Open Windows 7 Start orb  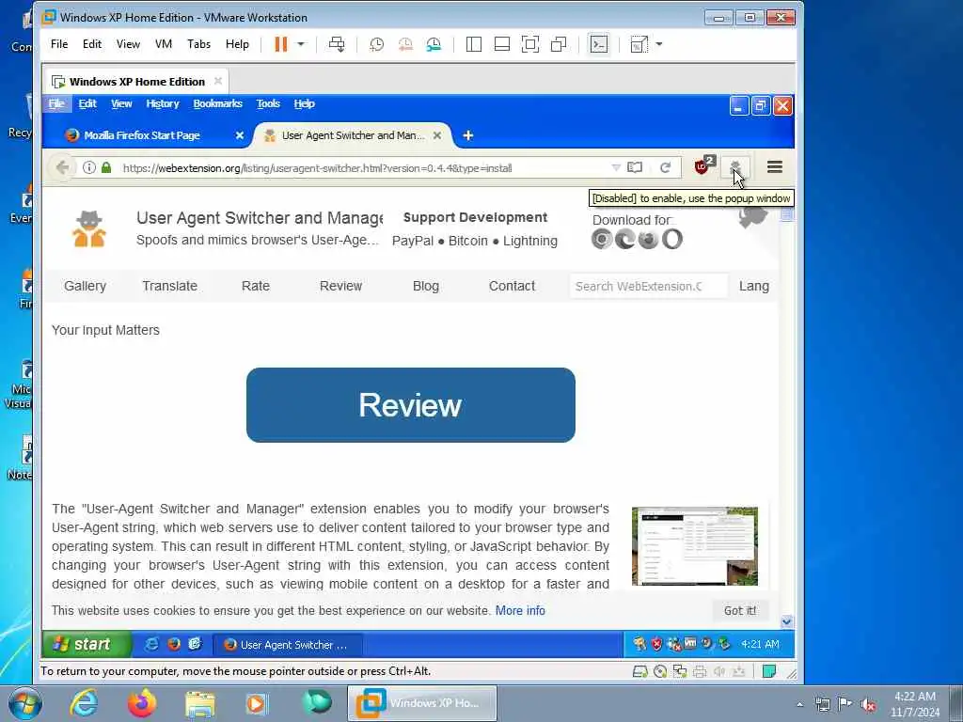click(25, 703)
